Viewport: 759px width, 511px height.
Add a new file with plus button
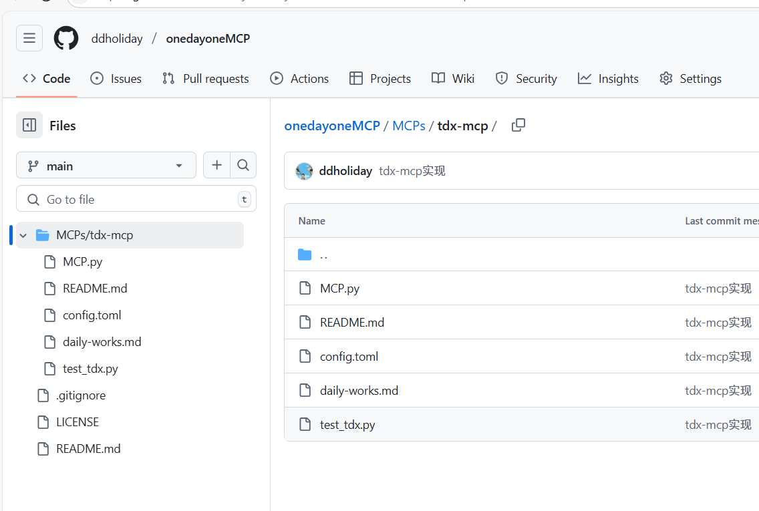point(217,165)
